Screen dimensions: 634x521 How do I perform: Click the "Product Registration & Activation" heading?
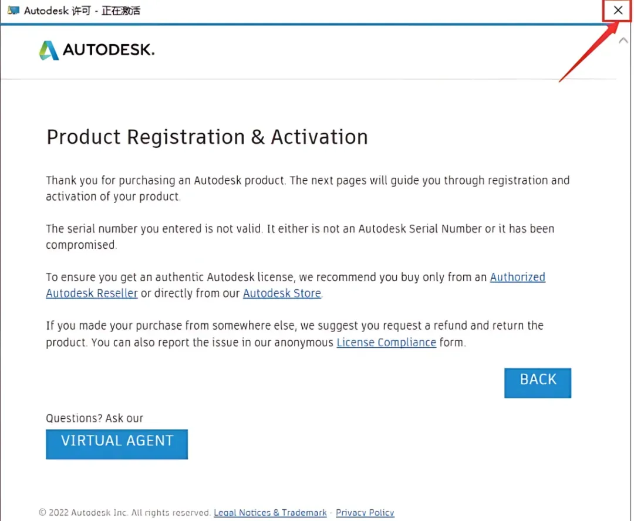207,137
